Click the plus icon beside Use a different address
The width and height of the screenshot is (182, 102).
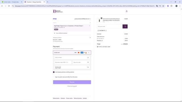(54, 33)
